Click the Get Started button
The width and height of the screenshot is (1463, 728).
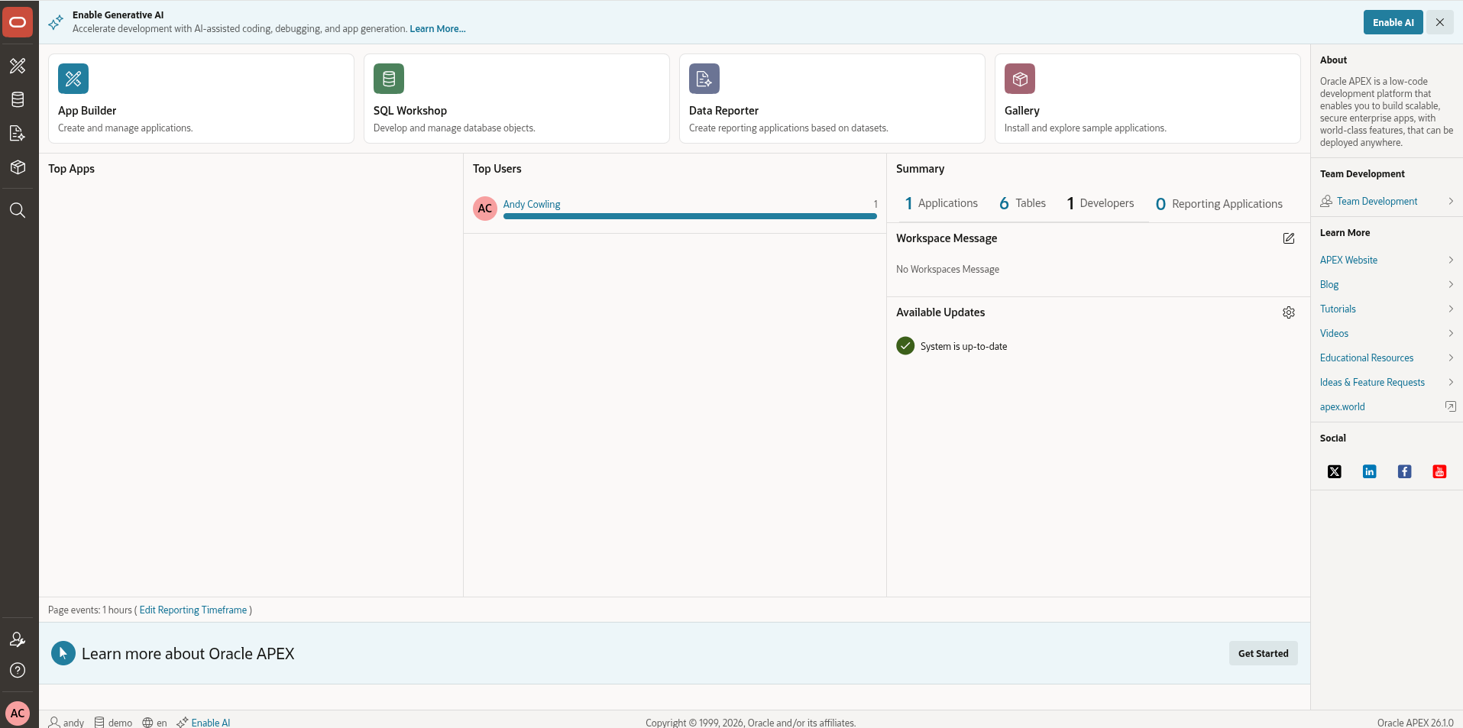1263,653
